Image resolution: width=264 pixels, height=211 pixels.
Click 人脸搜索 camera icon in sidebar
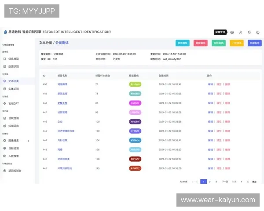tap(4, 156)
